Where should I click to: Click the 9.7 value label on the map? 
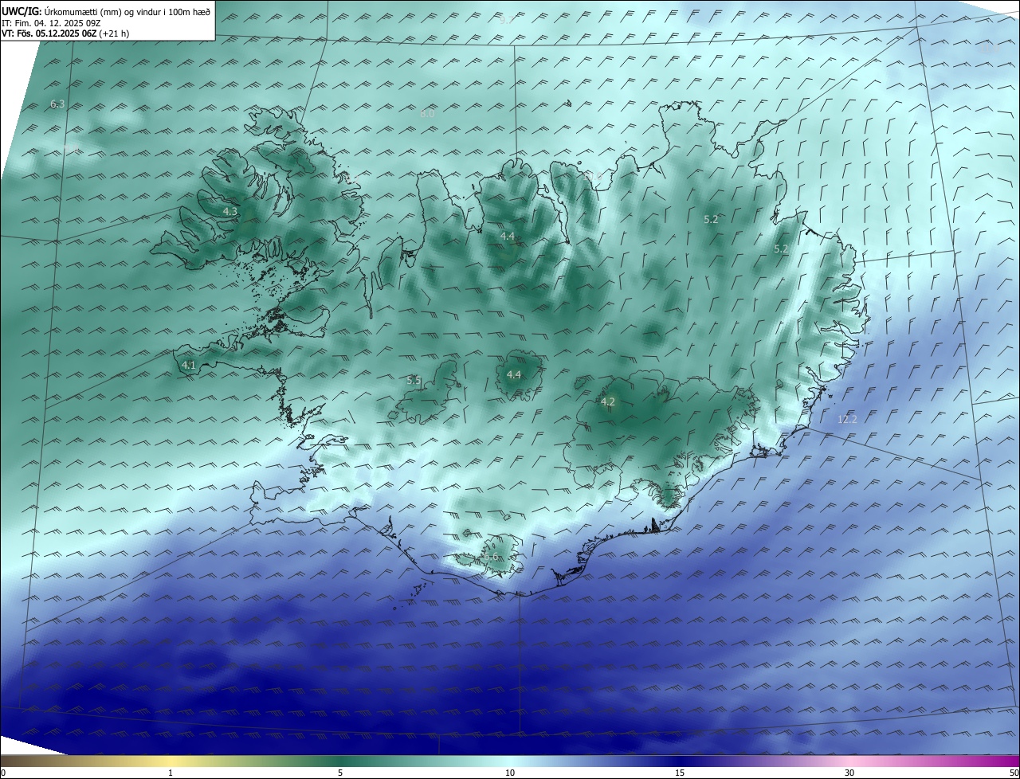coord(507,20)
